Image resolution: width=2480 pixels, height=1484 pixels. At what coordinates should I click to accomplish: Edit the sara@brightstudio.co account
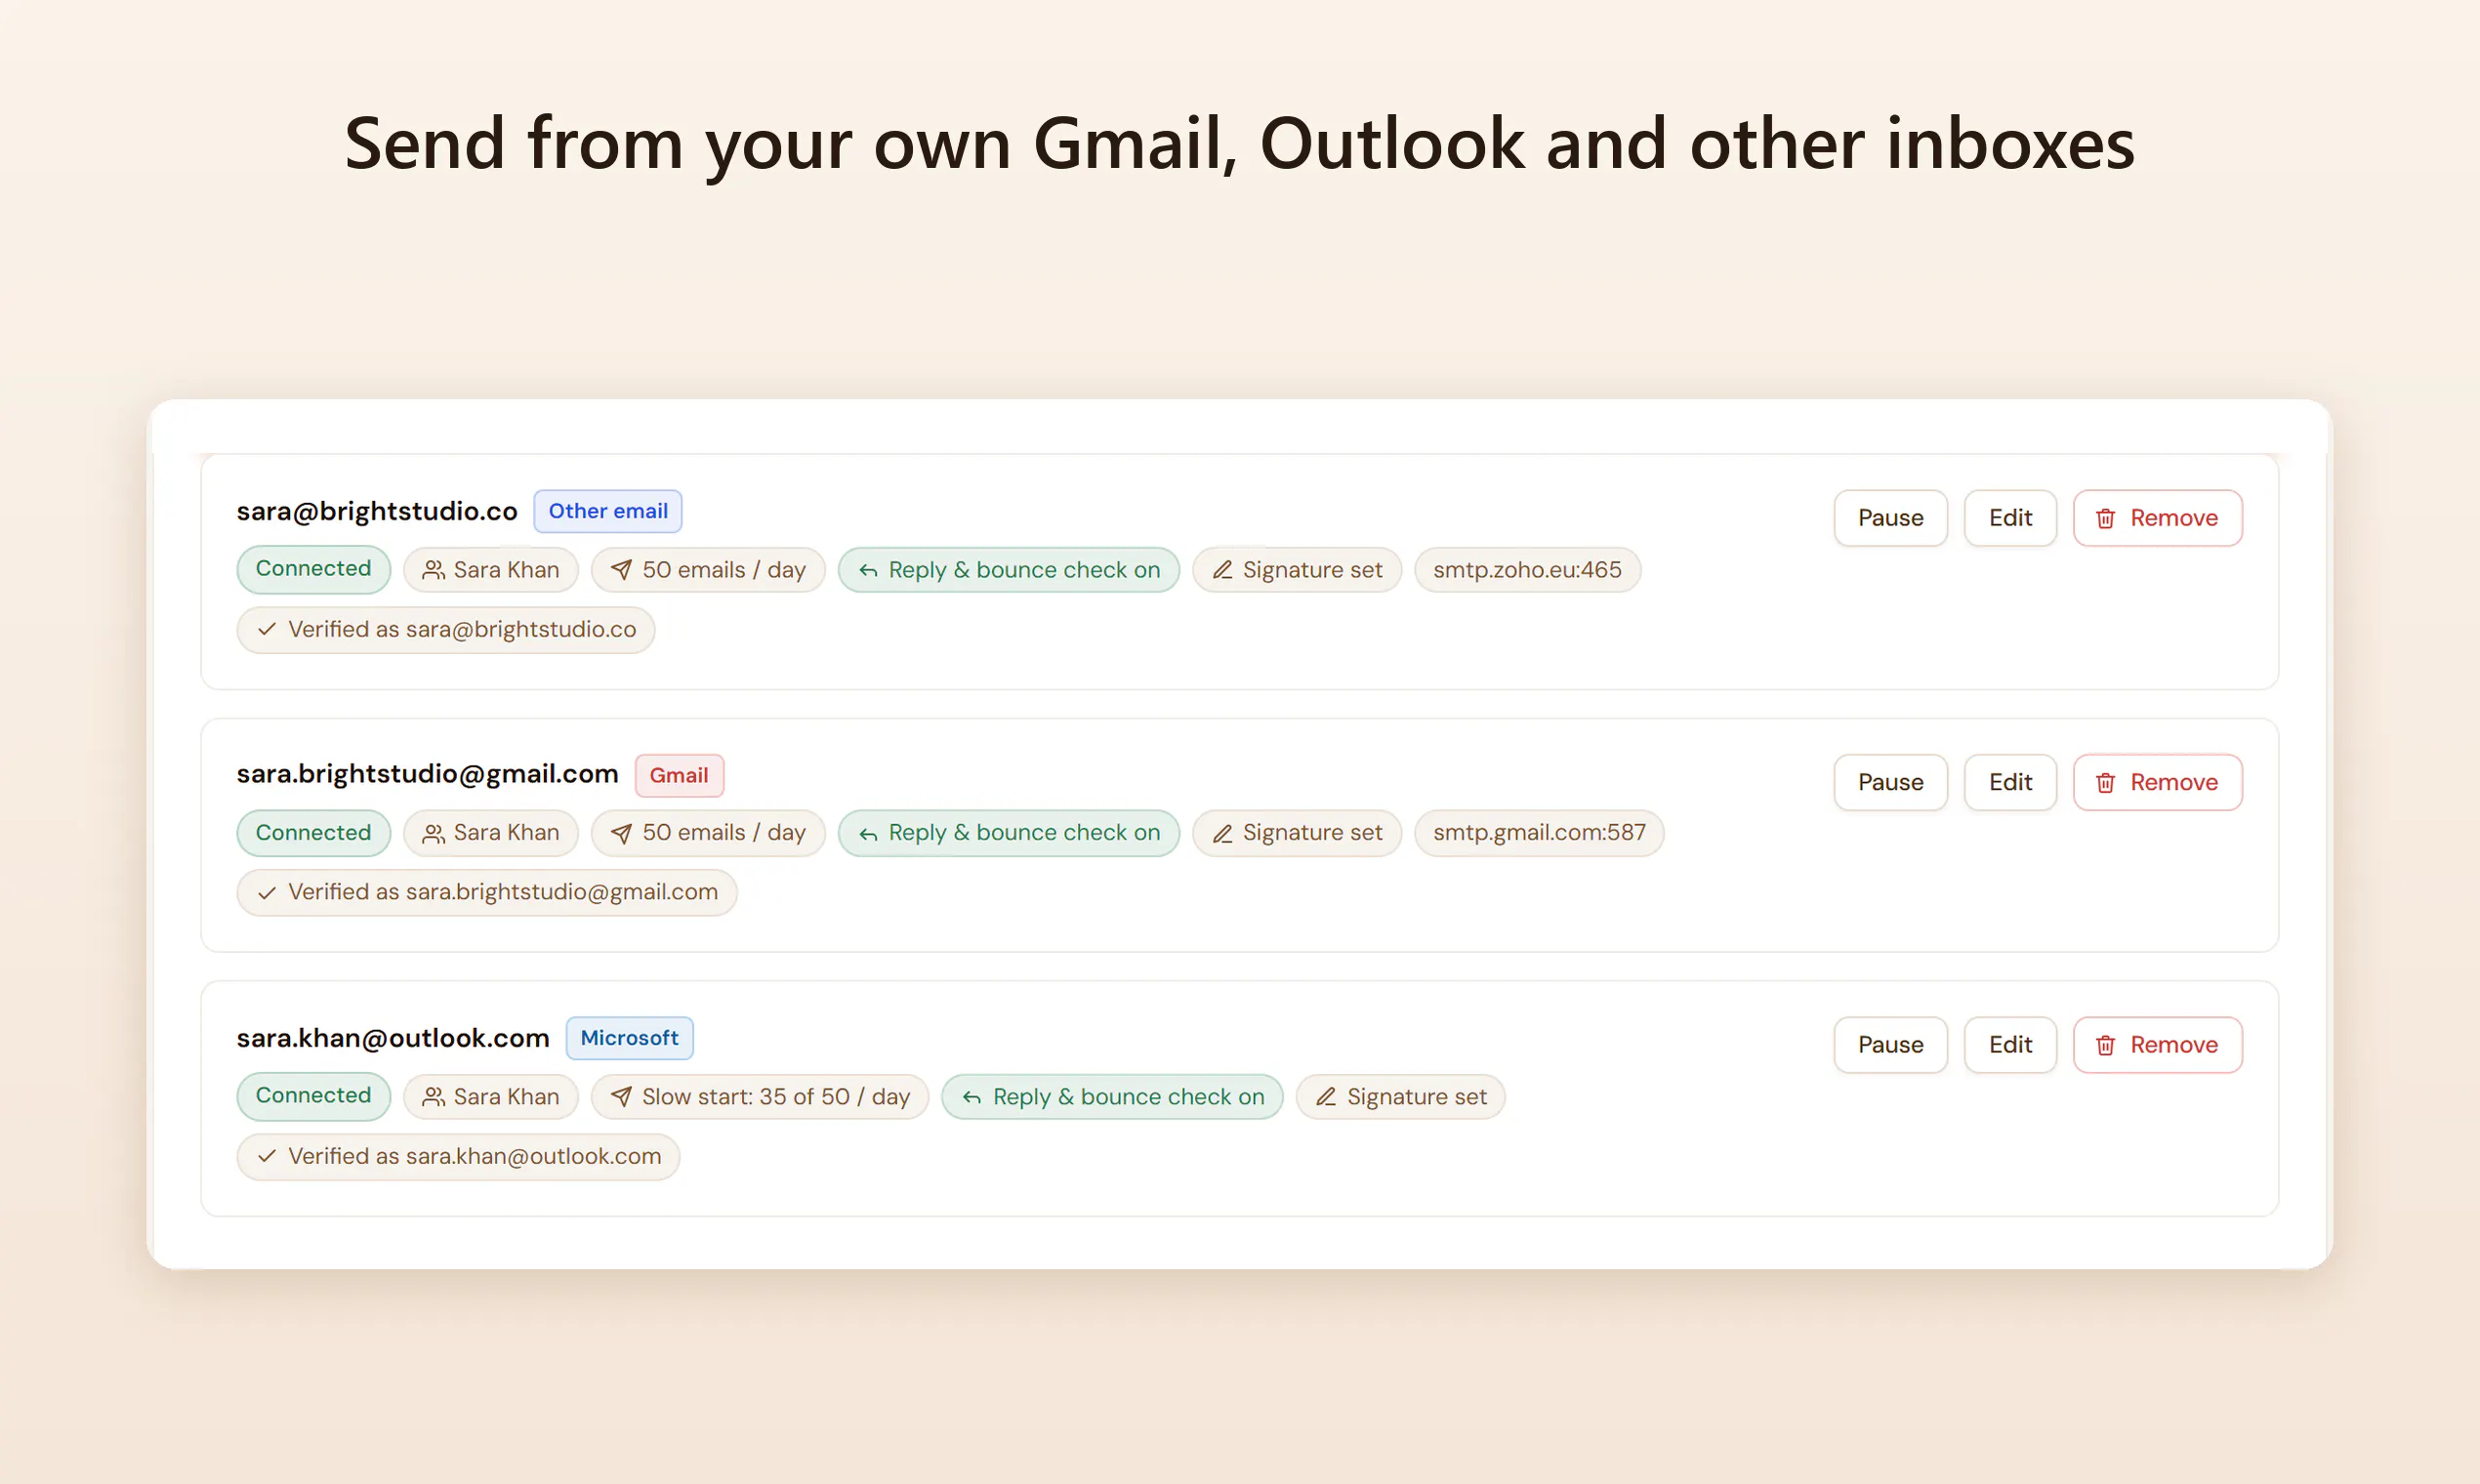2010,518
